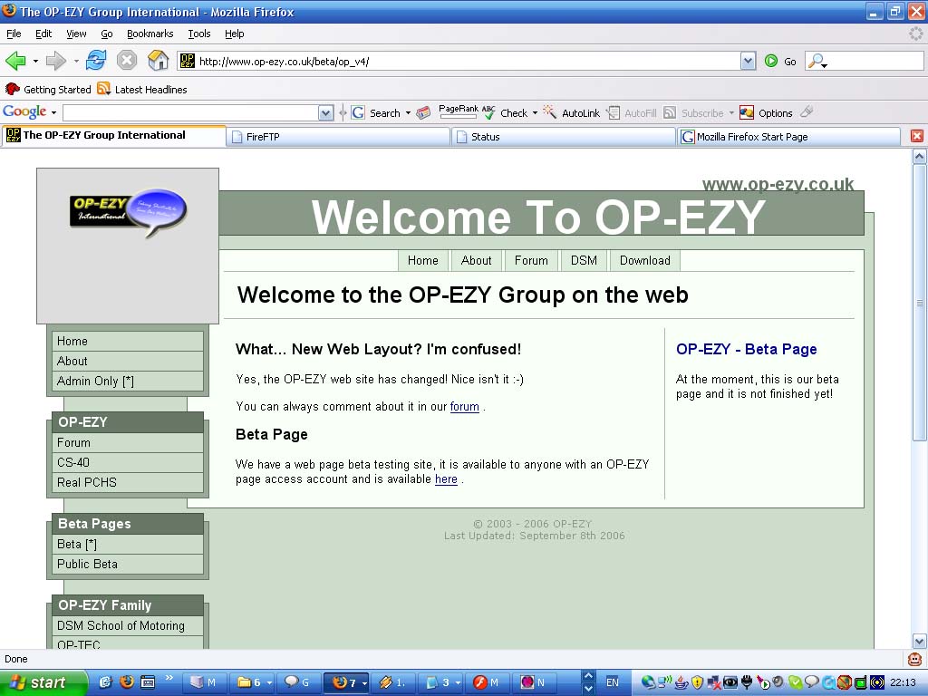The width and height of the screenshot is (928, 696).
Task: Click the spell Check toolbar button
Action: 504,112
